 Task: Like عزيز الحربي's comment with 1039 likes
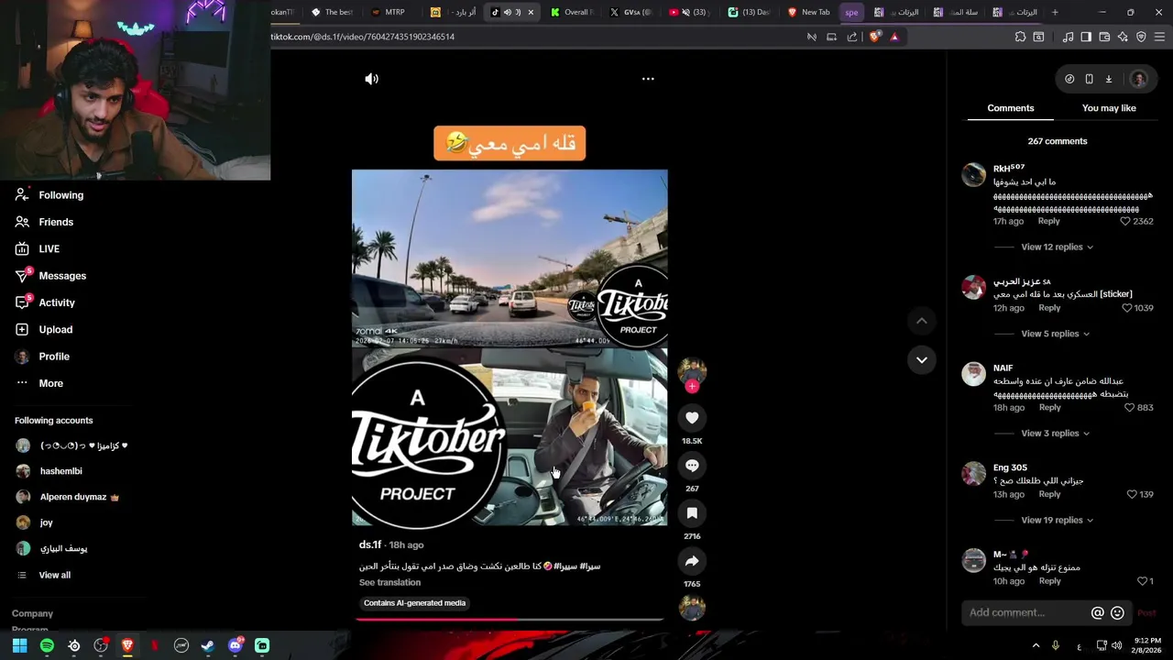click(1127, 308)
